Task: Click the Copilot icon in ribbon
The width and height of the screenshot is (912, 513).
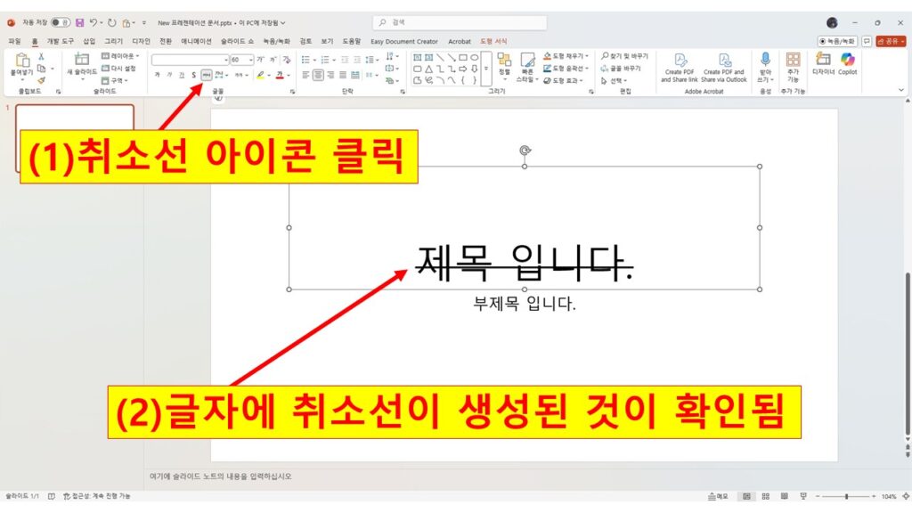Action: click(x=848, y=63)
